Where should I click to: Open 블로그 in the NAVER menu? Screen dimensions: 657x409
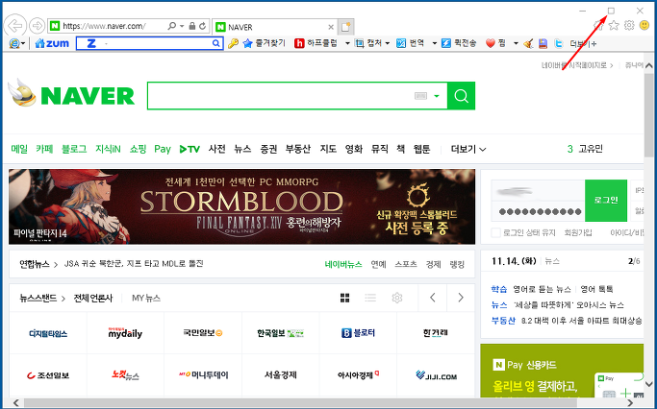[x=74, y=149]
